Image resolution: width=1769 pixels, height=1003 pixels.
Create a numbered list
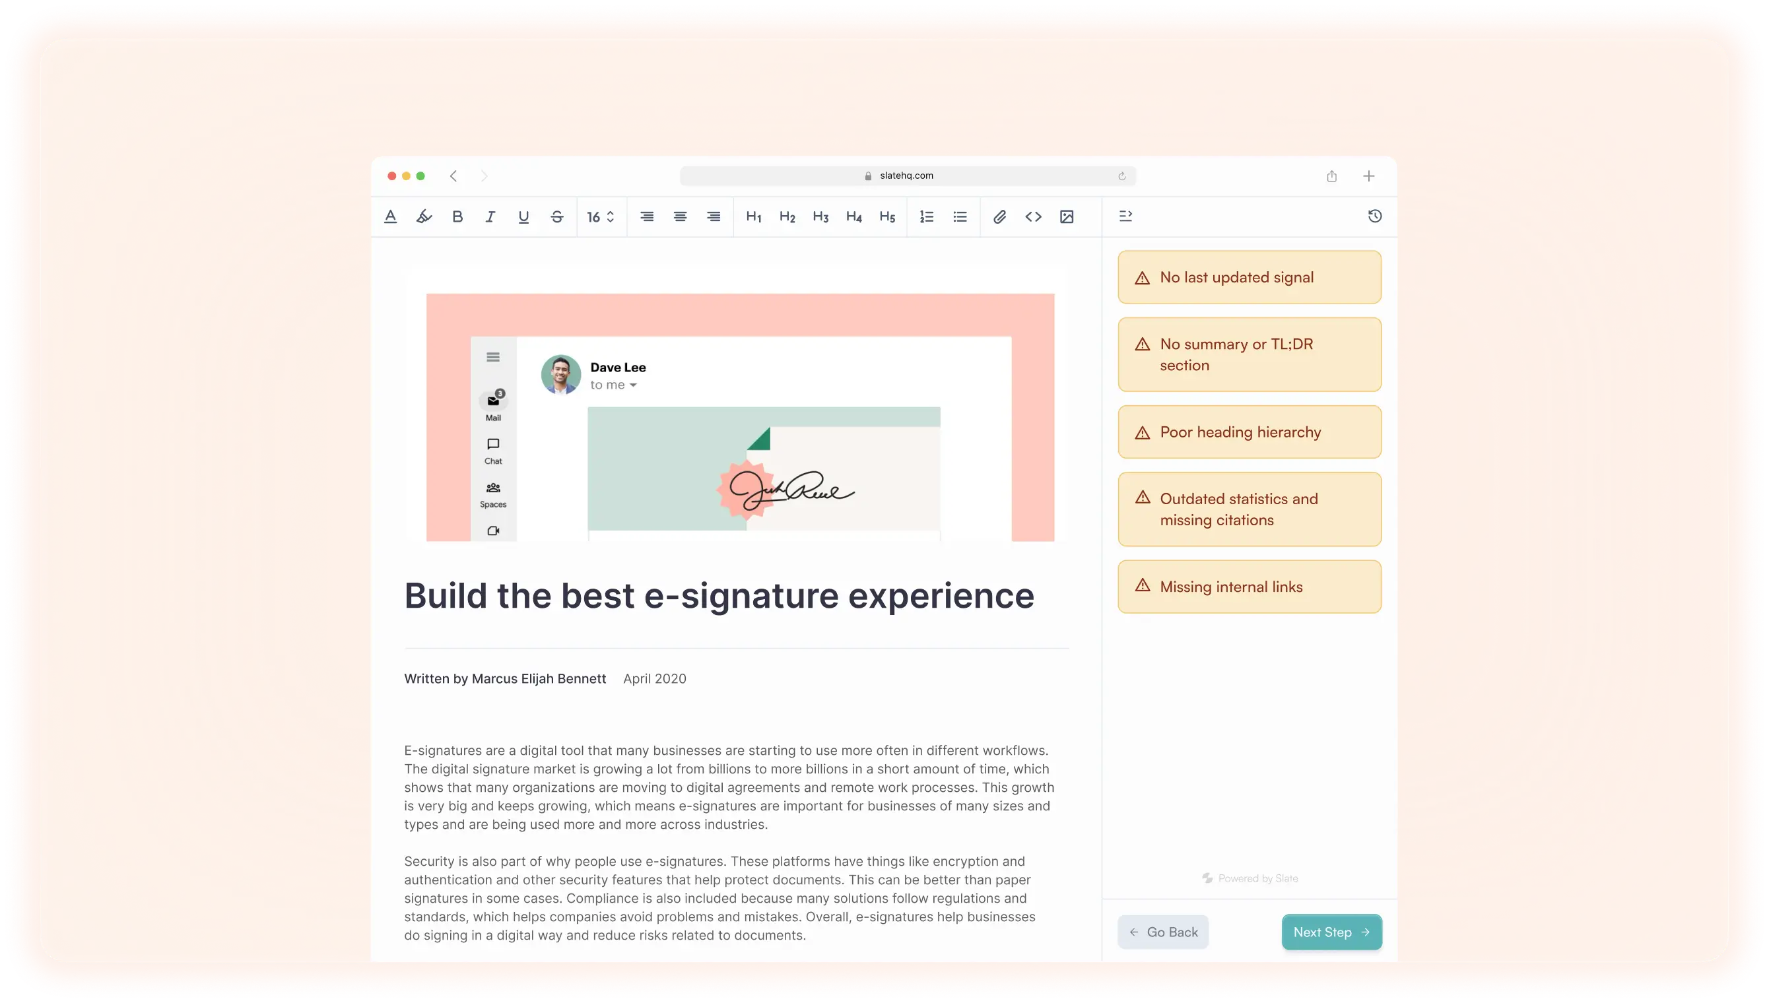[x=926, y=216]
